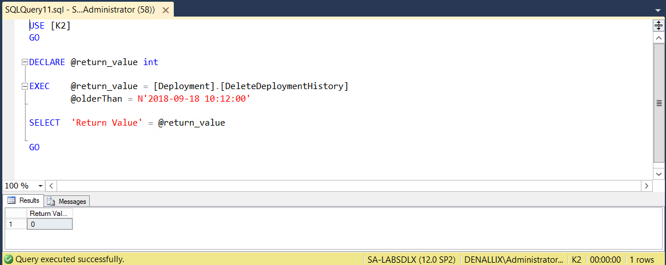Open the active files dropdown arrow
This screenshot has height=265, width=666.
pos(659,11)
